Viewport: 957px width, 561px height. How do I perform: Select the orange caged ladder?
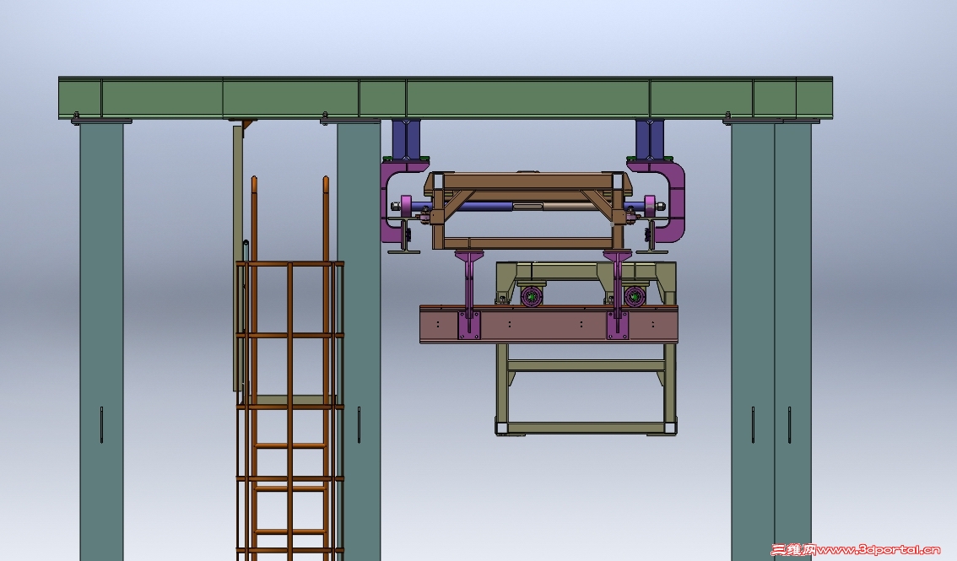[x=290, y=369]
